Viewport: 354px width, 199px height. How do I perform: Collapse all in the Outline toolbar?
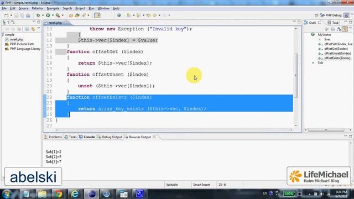(x=333, y=29)
